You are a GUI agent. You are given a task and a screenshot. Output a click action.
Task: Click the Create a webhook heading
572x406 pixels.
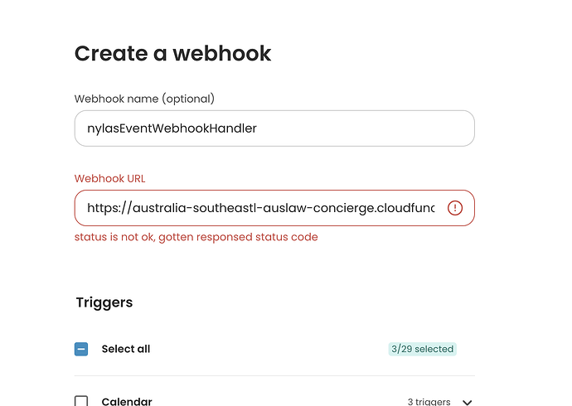(x=173, y=53)
